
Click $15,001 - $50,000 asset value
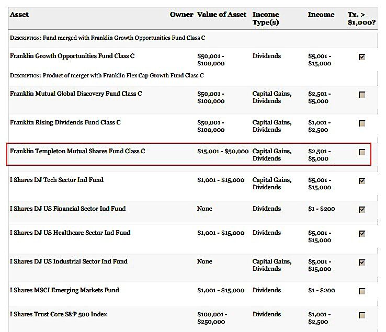pos(223,151)
